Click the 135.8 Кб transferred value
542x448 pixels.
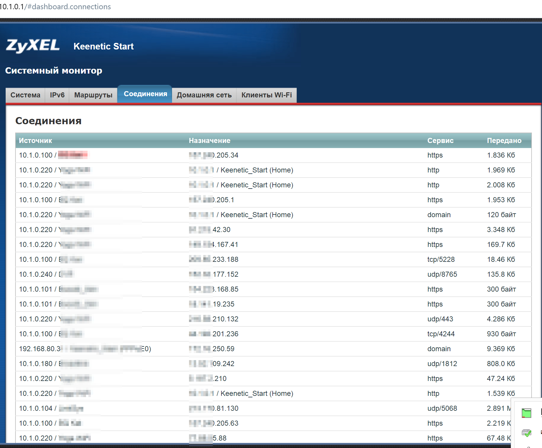(x=501, y=274)
